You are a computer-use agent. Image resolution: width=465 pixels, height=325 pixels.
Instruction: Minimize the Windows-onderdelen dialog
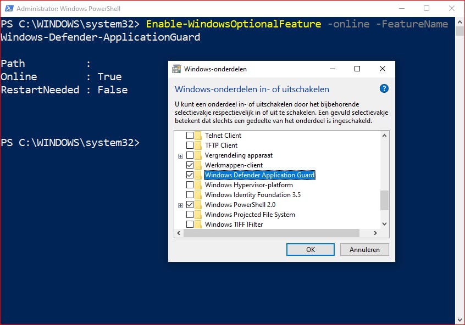(x=333, y=69)
